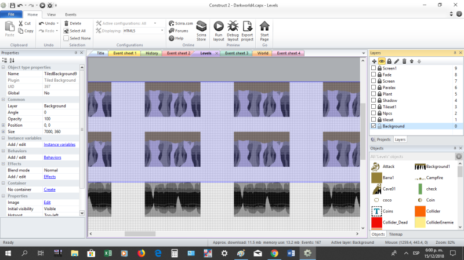464x260 pixels.
Task: Click the Cut icon in Clipboard group
Action: click(x=21, y=23)
